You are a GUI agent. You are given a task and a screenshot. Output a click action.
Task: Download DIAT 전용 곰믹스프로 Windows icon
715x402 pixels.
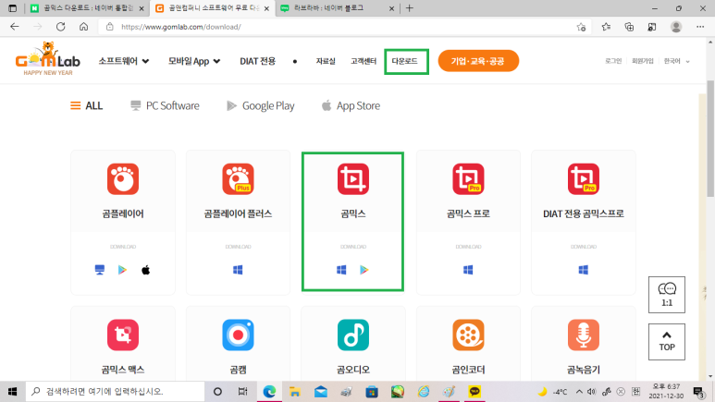pos(584,270)
